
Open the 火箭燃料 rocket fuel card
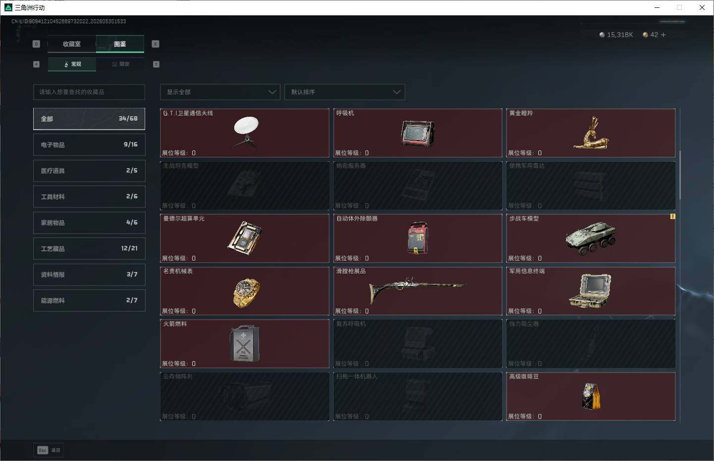point(245,344)
